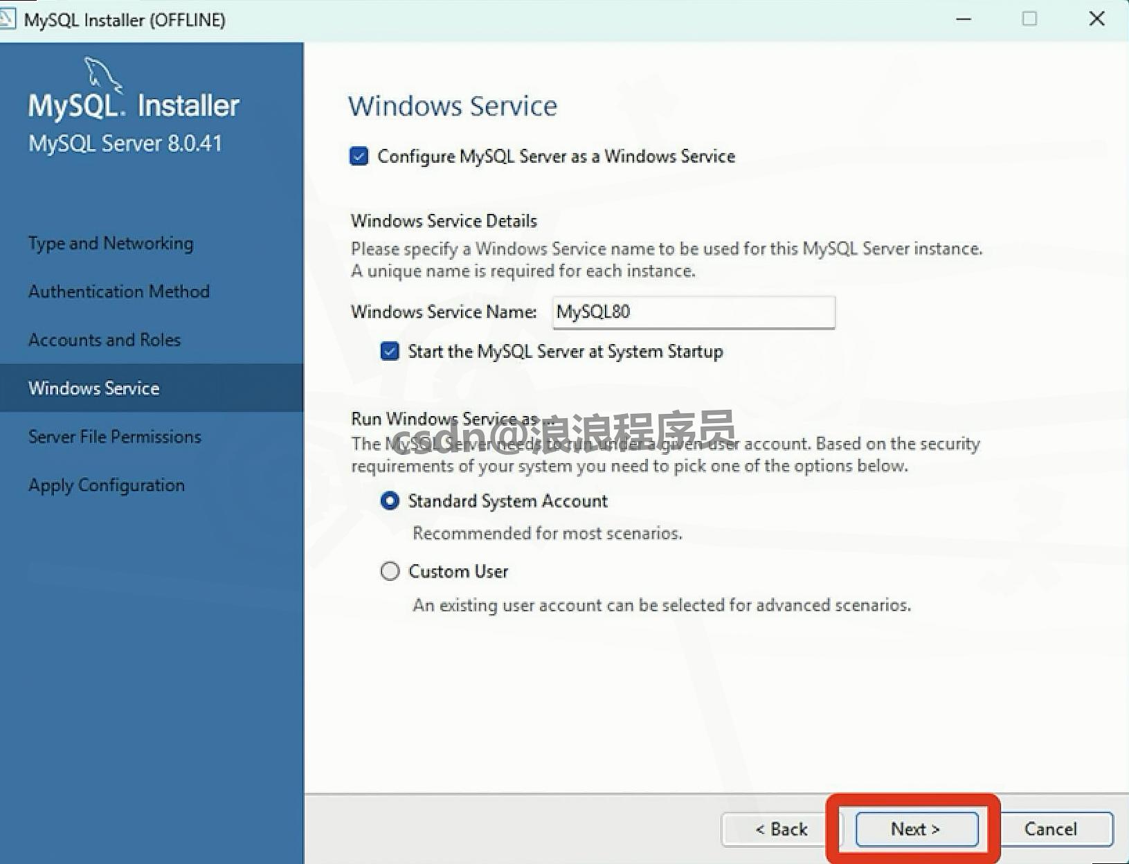
Task: Minimize the MySQL Installer window
Action: click(x=964, y=19)
